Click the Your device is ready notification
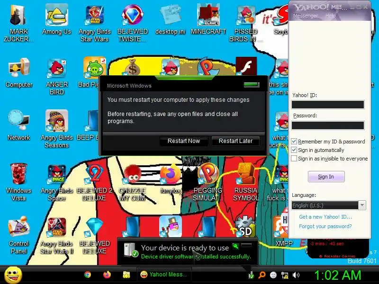The height and width of the screenshot is (284, 379). [x=187, y=251]
